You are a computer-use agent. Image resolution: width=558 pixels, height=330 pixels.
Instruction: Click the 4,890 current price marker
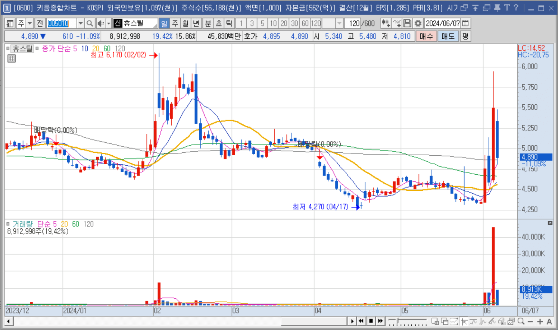pyautogui.click(x=536, y=157)
